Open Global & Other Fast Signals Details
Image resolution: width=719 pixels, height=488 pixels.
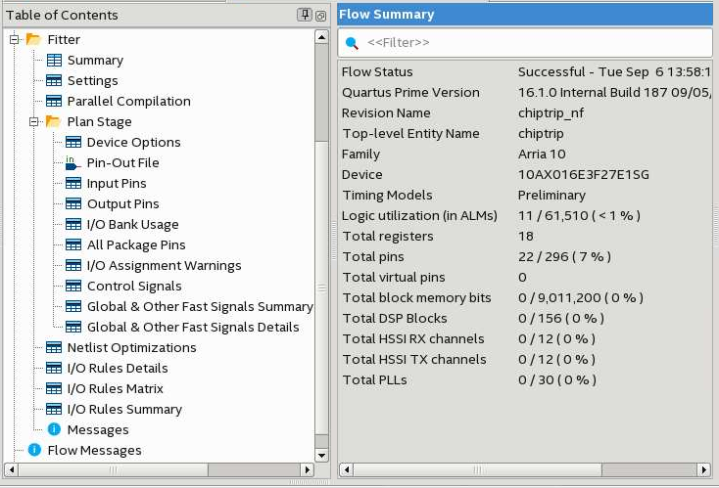(193, 328)
